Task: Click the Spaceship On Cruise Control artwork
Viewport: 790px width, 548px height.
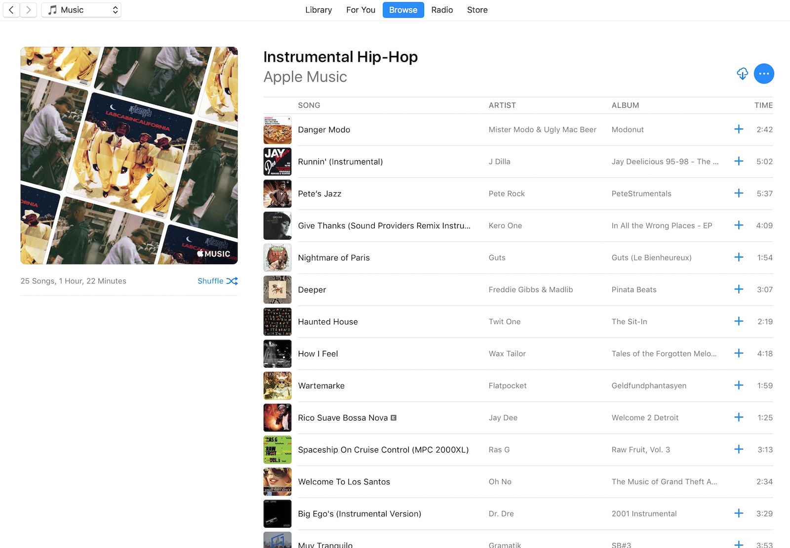Action: click(x=277, y=450)
